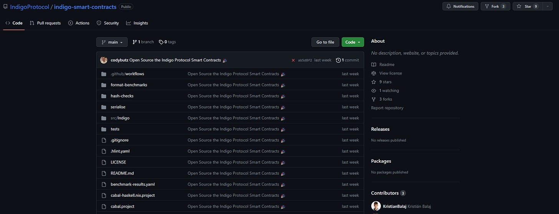View the Insights tab
Image resolution: width=559 pixels, height=214 pixels.
tap(137, 23)
